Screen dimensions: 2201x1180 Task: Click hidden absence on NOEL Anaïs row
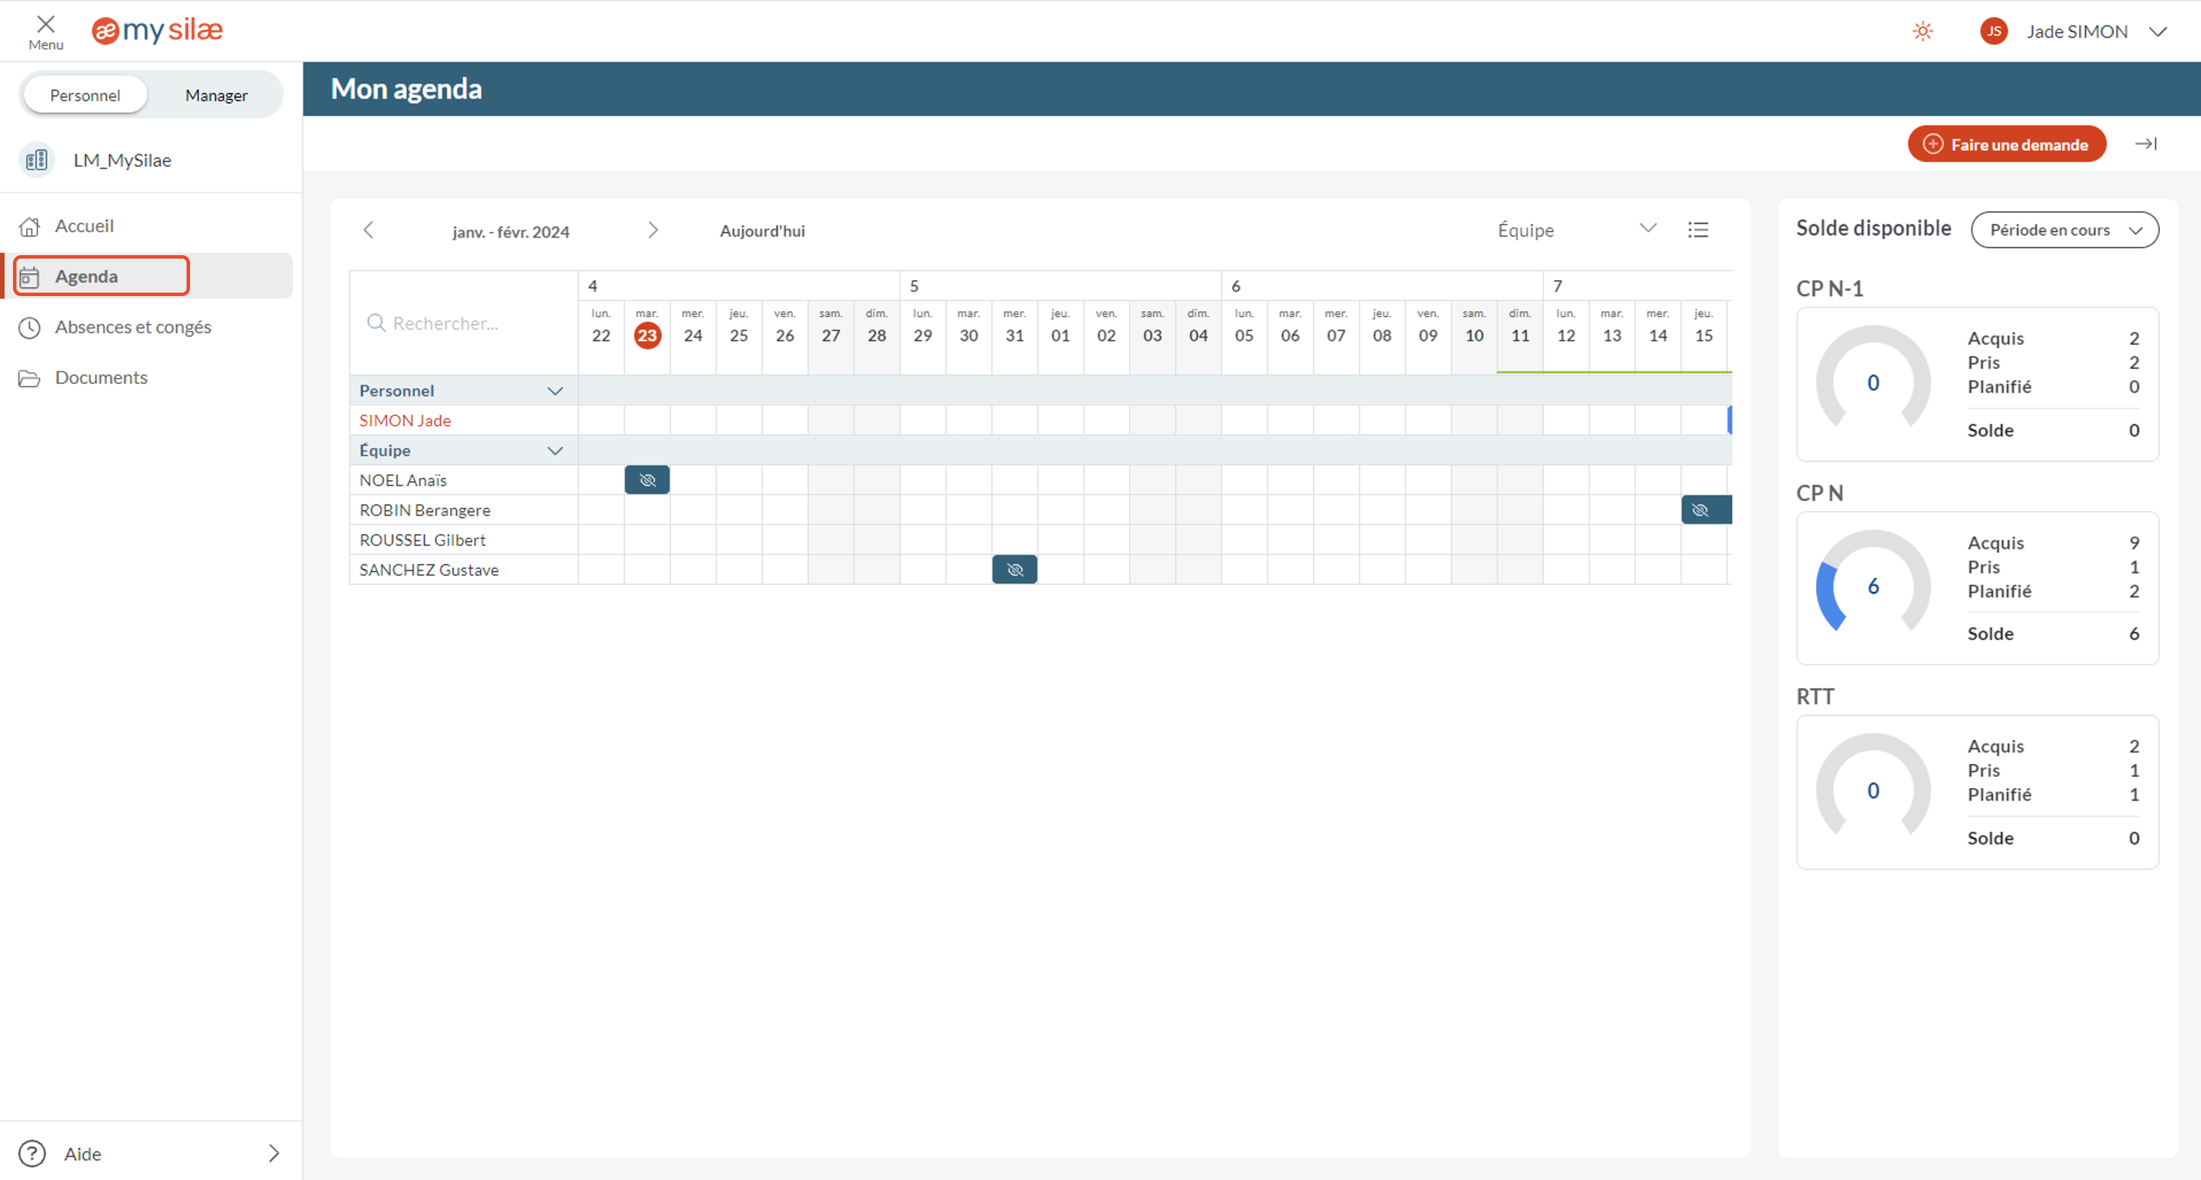[x=647, y=480]
